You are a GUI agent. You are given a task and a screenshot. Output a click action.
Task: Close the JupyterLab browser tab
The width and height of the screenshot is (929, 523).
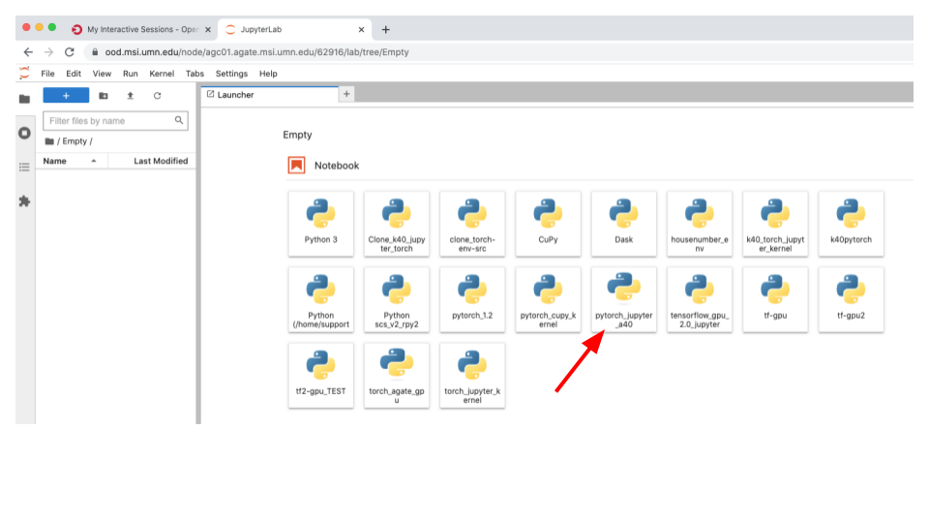[361, 29]
